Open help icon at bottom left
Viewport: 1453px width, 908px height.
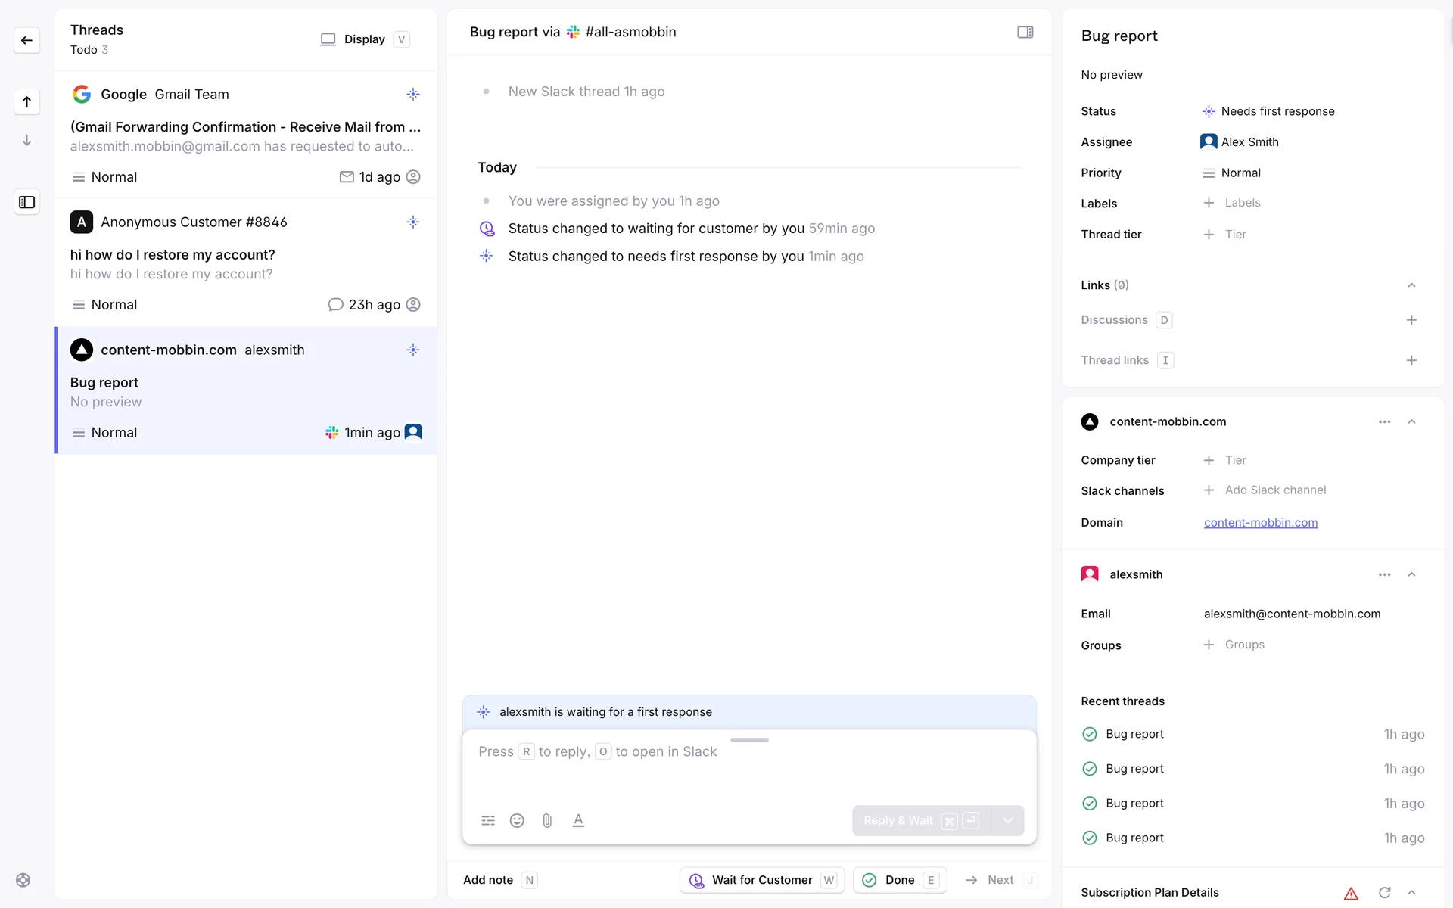(x=23, y=880)
